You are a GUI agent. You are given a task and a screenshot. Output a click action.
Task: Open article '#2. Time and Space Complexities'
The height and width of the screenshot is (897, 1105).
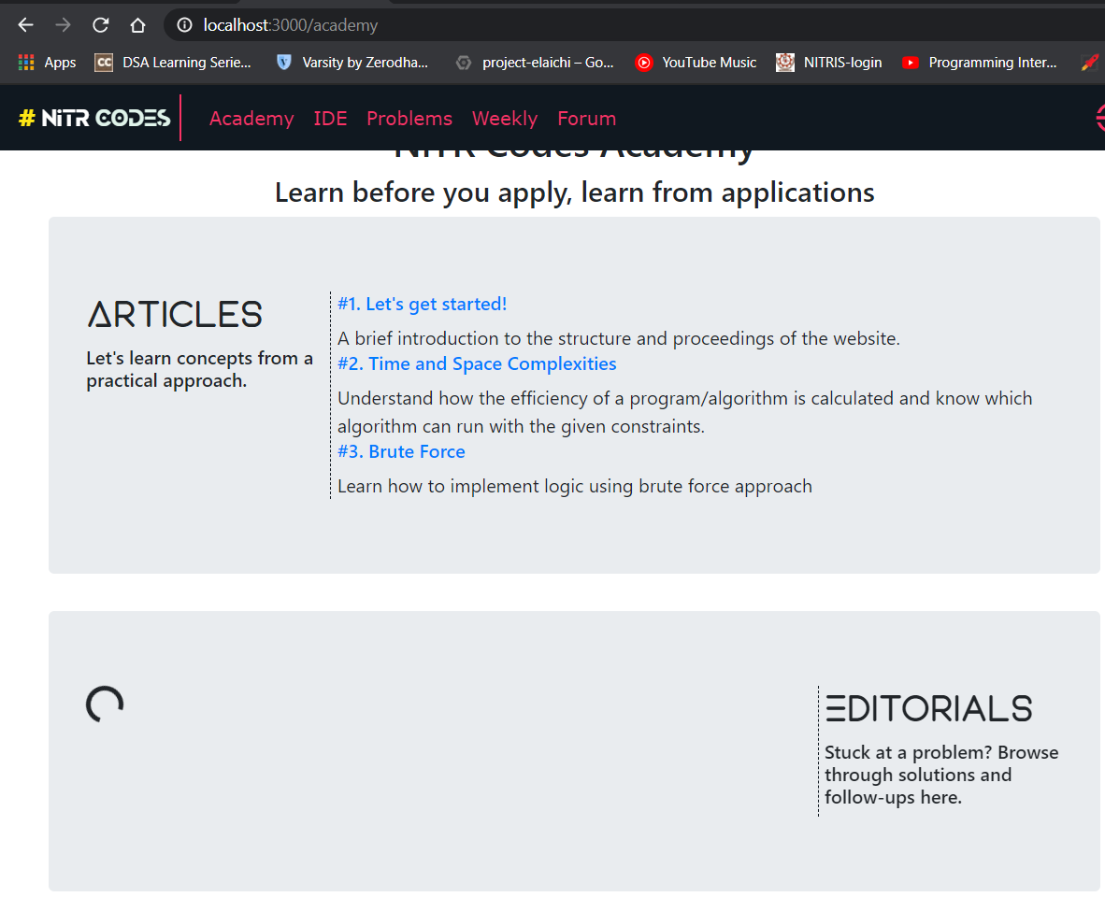[x=477, y=364]
